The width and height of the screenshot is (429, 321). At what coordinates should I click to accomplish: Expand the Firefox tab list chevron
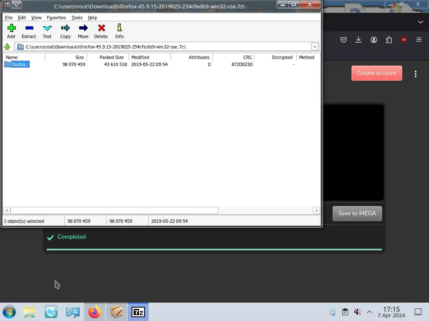(421, 22)
